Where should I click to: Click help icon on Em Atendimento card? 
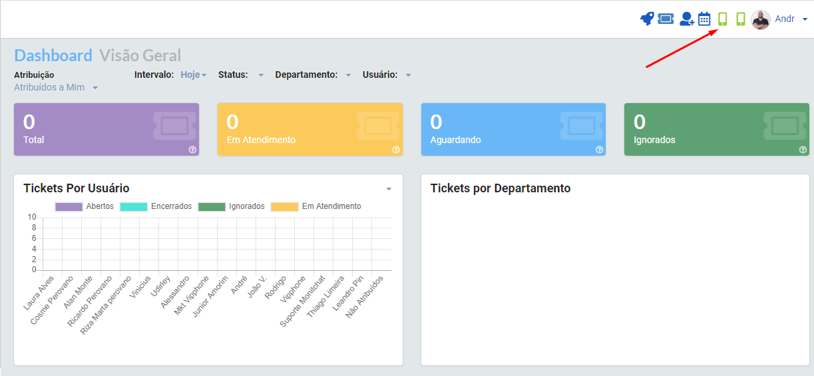tap(396, 150)
